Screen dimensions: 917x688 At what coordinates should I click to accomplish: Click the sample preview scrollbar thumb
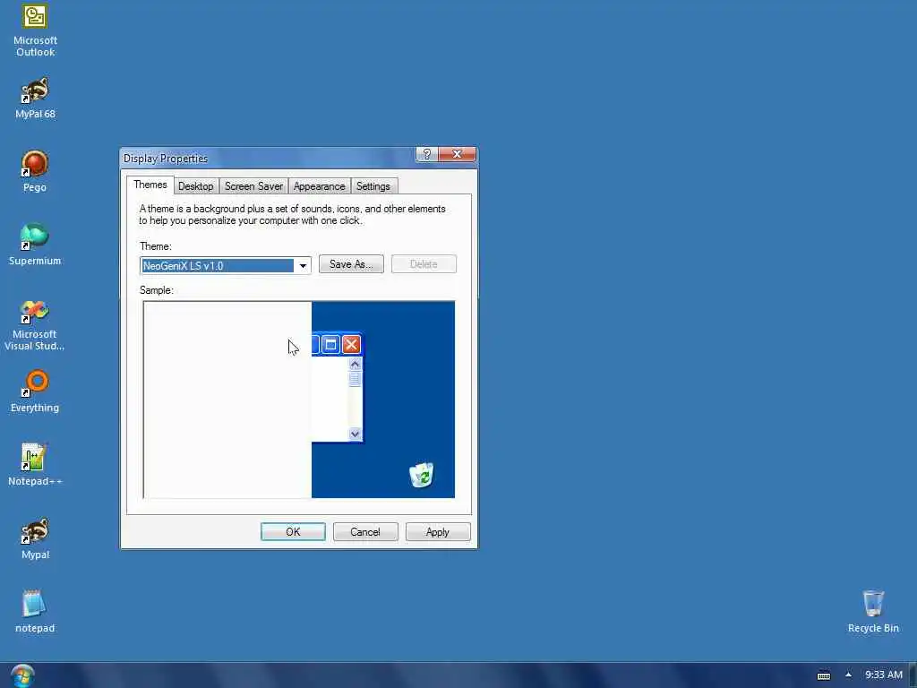[355, 379]
